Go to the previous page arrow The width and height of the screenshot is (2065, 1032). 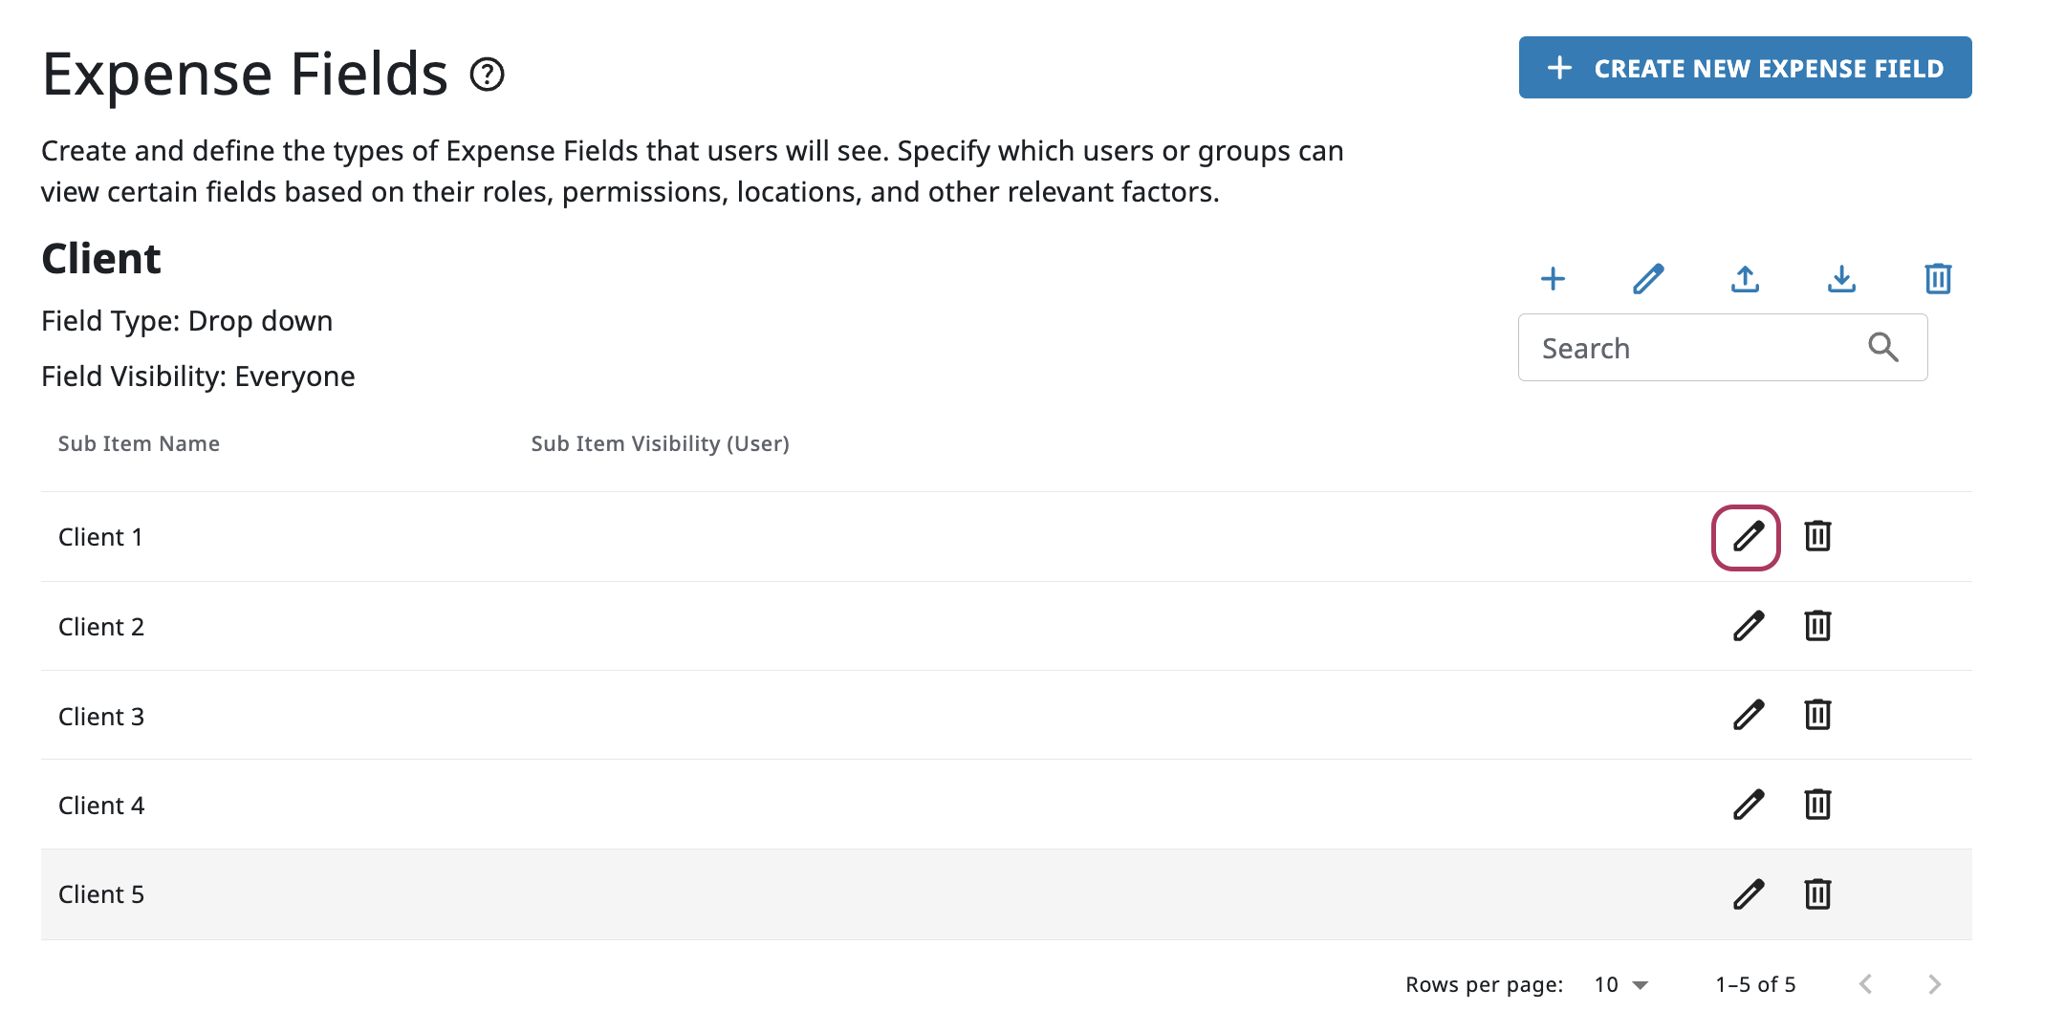(1865, 985)
